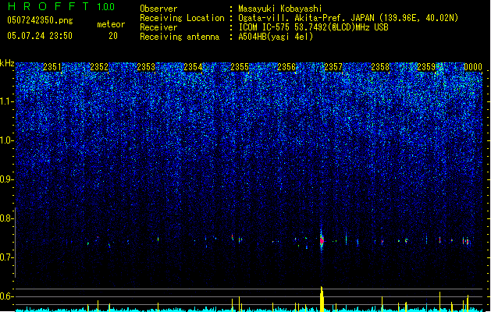Click the 2351 time marker
Viewport: 491px width, 312px height.
coord(52,67)
